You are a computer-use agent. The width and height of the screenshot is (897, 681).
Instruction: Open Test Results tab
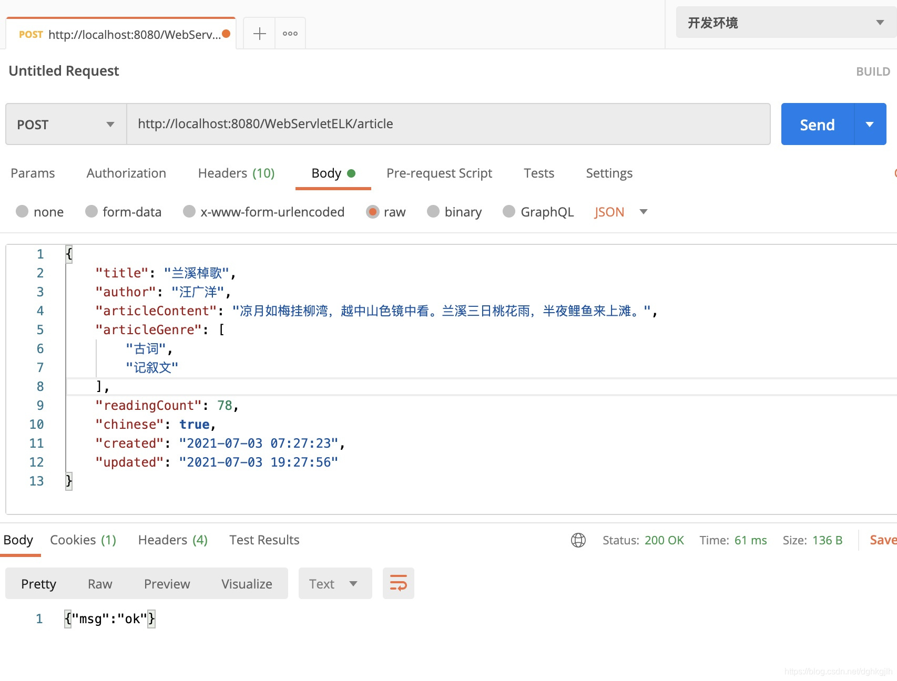click(264, 540)
